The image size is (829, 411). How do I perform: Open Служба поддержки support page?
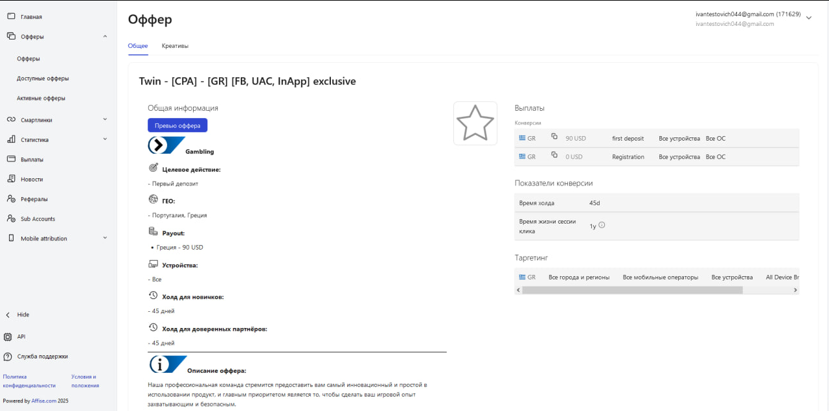pyautogui.click(x=42, y=357)
